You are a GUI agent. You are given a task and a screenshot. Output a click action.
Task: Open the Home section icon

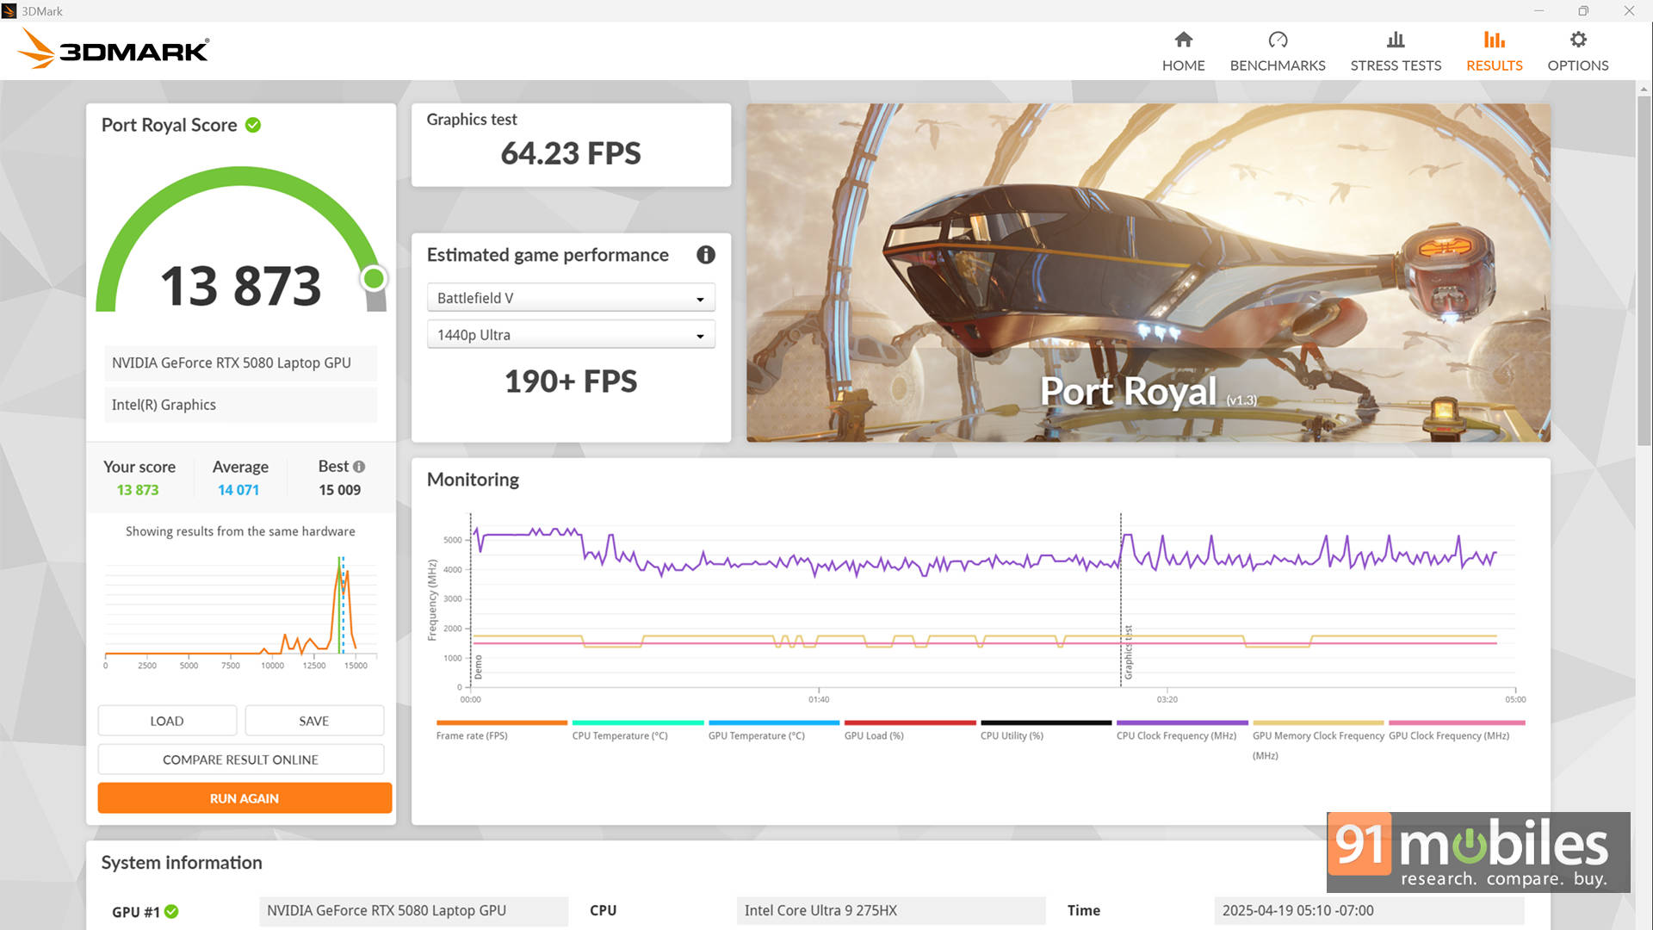click(x=1183, y=40)
